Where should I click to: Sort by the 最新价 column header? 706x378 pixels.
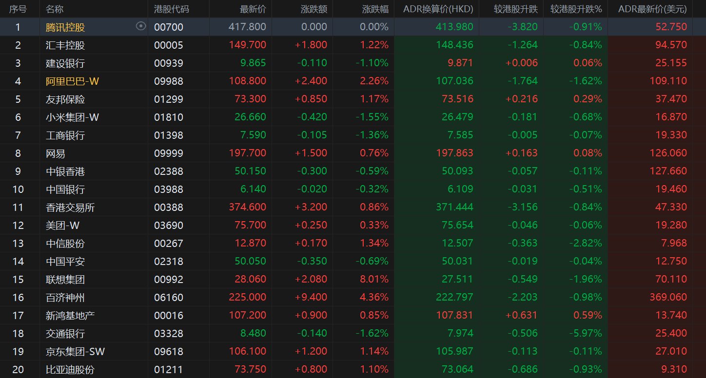pos(253,9)
